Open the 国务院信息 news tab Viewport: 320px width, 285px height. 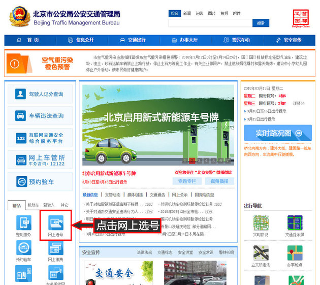pyautogui.click(x=204, y=195)
